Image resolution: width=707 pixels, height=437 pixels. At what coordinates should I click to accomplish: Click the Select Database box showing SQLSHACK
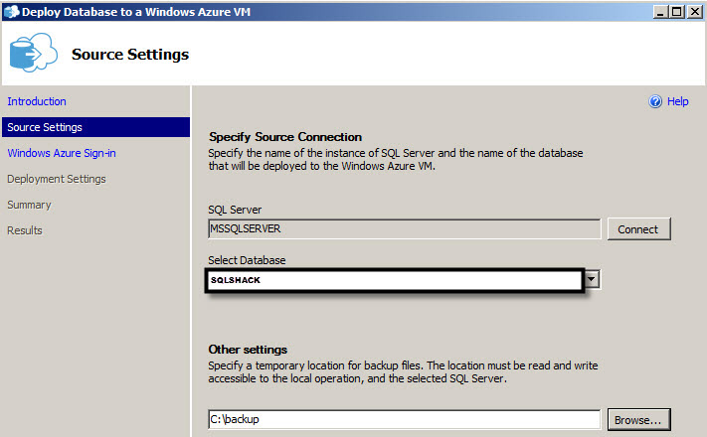[394, 279]
